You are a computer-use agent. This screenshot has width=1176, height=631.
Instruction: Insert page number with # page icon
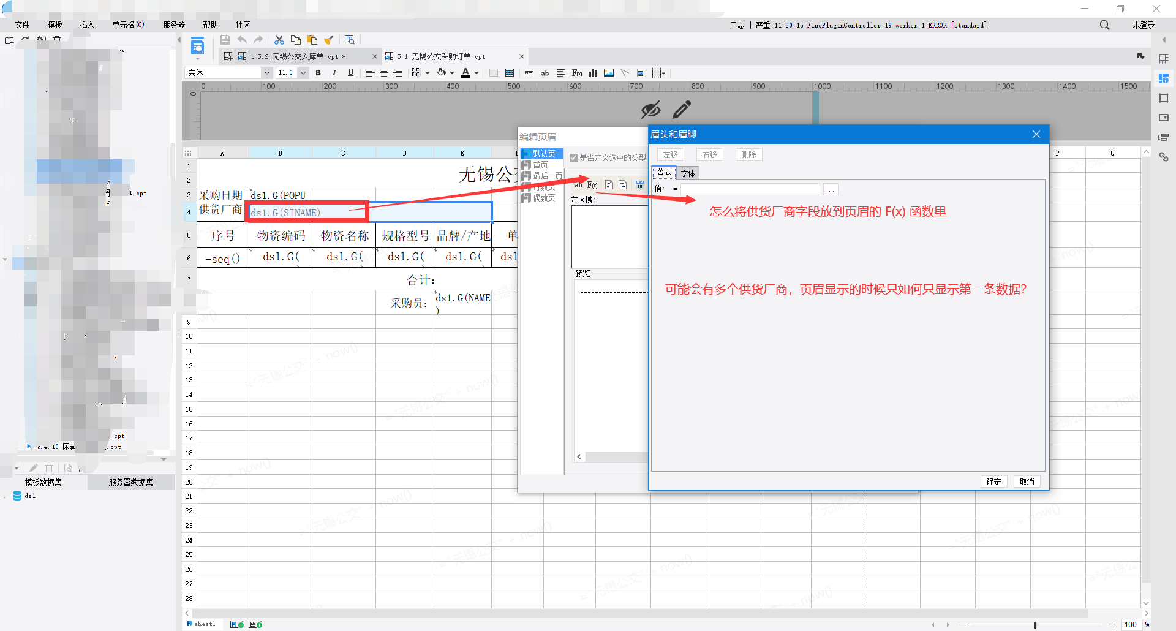point(609,185)
